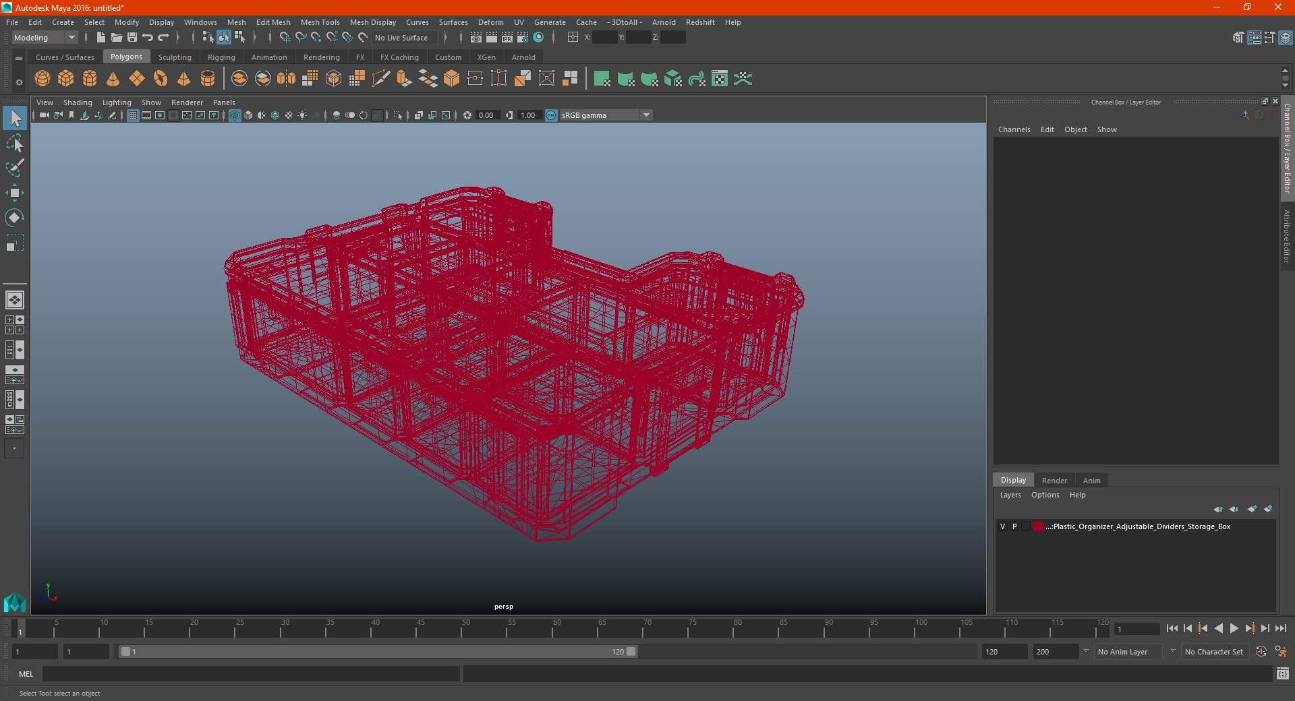
Task: Click the IPR render icon
Action: pos(507,38)
